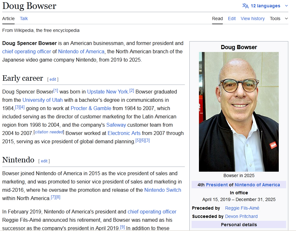Open the Tools menu

click(x=275, y=19)
